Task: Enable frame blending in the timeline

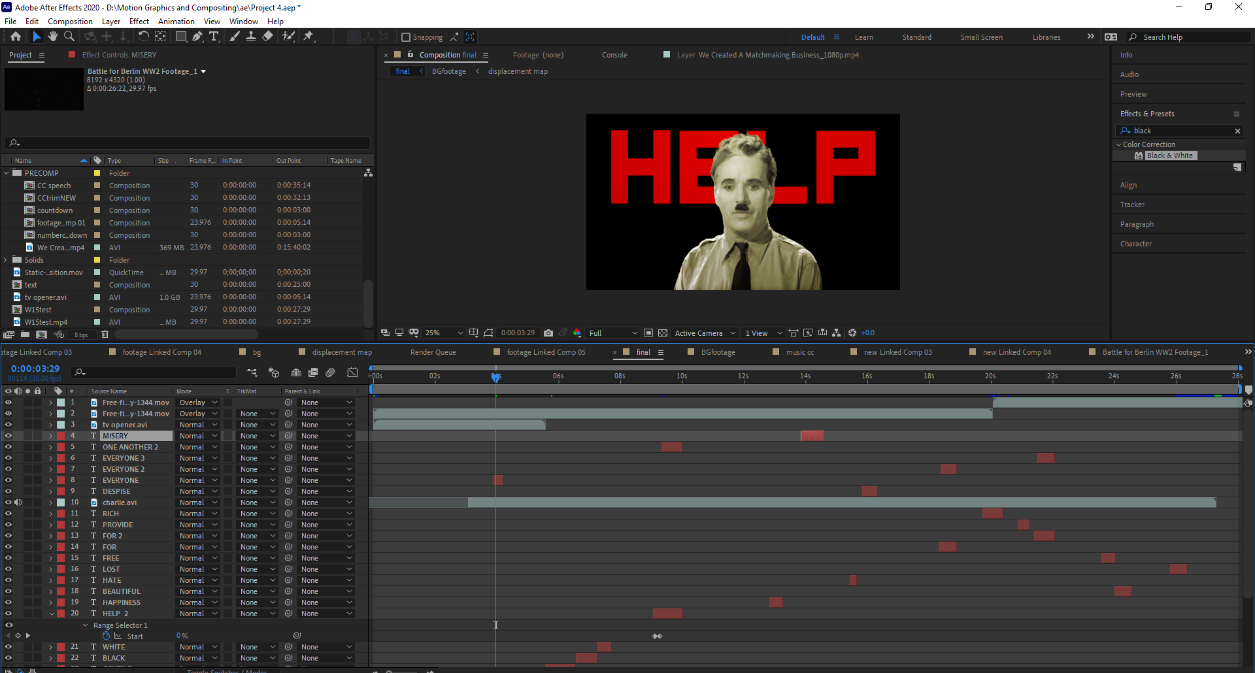Action: point(313,372)
